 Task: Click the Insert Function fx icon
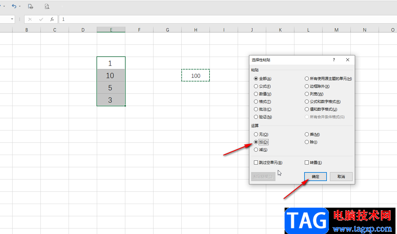click(52, 19)
